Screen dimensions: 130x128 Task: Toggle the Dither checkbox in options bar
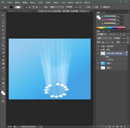[93, 7]
